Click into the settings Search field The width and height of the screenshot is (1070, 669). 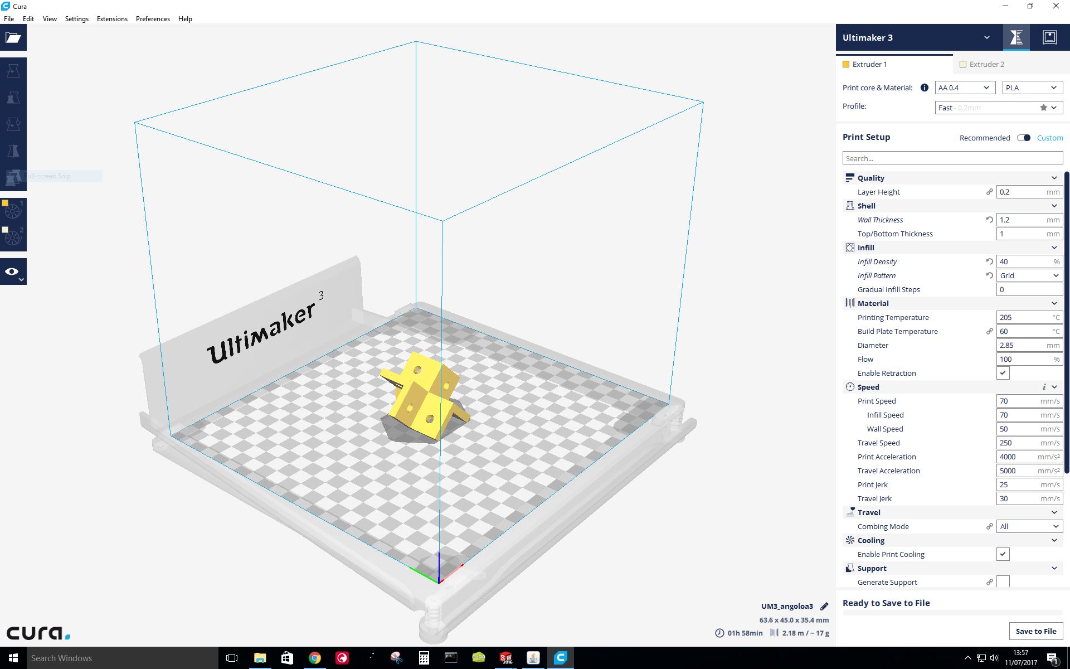point(952,158)
